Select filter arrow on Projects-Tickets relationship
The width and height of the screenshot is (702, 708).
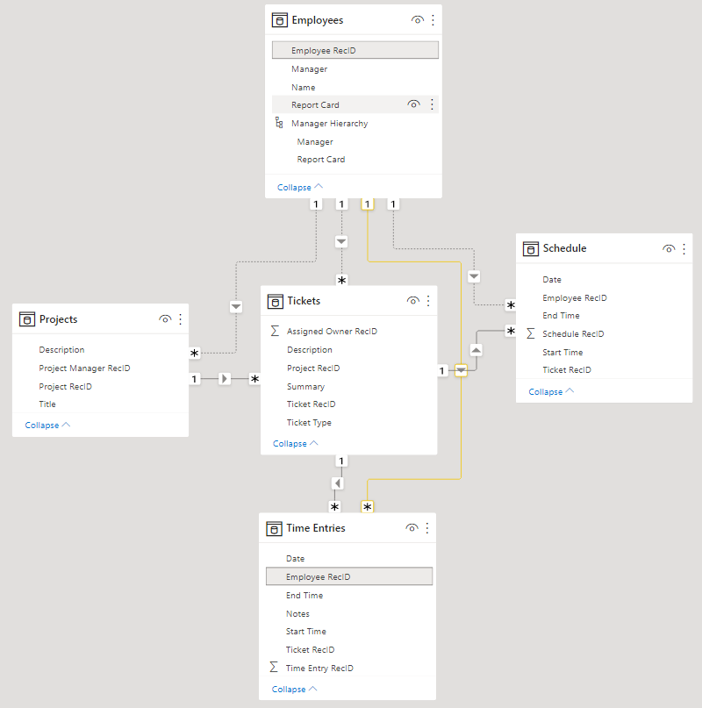coord(224,378)
